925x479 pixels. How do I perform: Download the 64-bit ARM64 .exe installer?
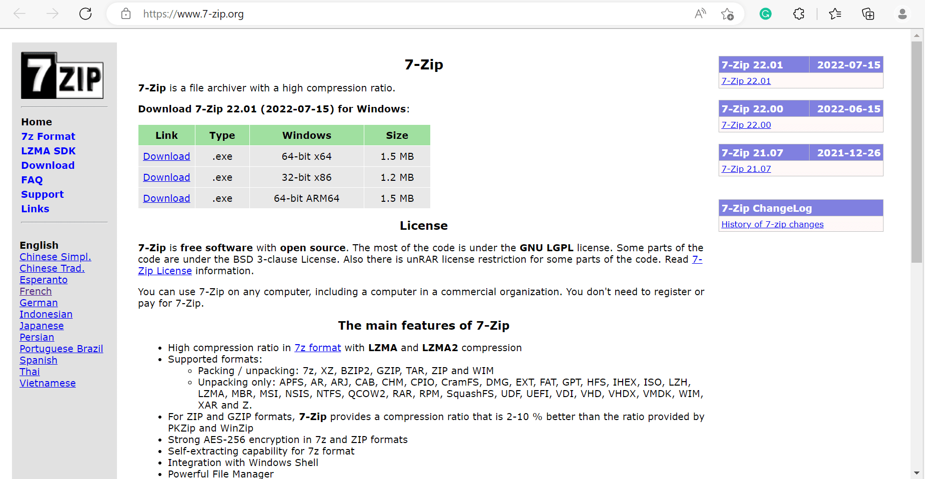coord(166,198)
